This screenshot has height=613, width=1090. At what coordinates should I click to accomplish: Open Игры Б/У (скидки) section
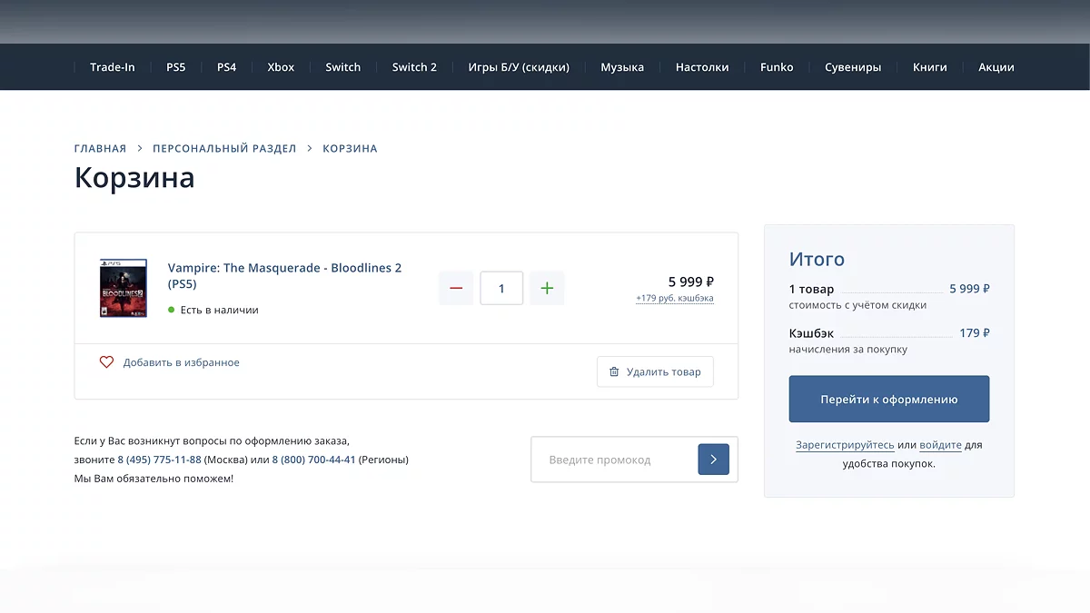(519, 67)
